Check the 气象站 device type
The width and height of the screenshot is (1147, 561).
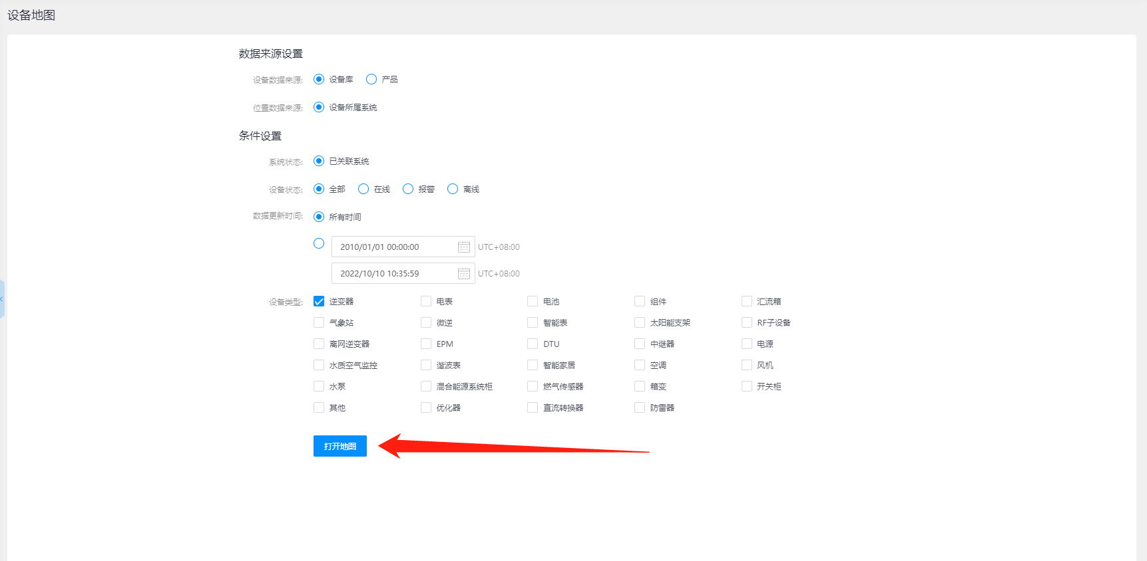(319, 323)
